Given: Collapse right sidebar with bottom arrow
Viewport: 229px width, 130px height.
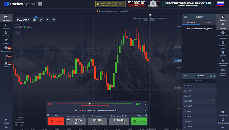Looking at the screenshot, I should tap(223, 127).
